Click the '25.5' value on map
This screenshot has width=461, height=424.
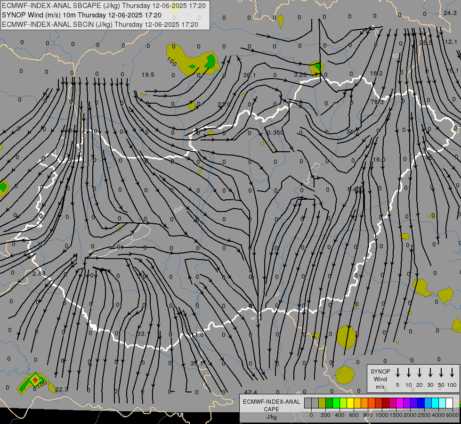pyautogui.click(x=426, y=43)
